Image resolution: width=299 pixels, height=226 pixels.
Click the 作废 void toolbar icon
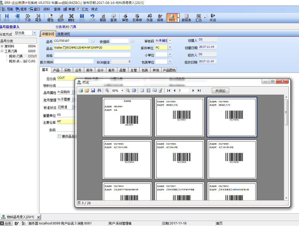click(x=150, y=18)
